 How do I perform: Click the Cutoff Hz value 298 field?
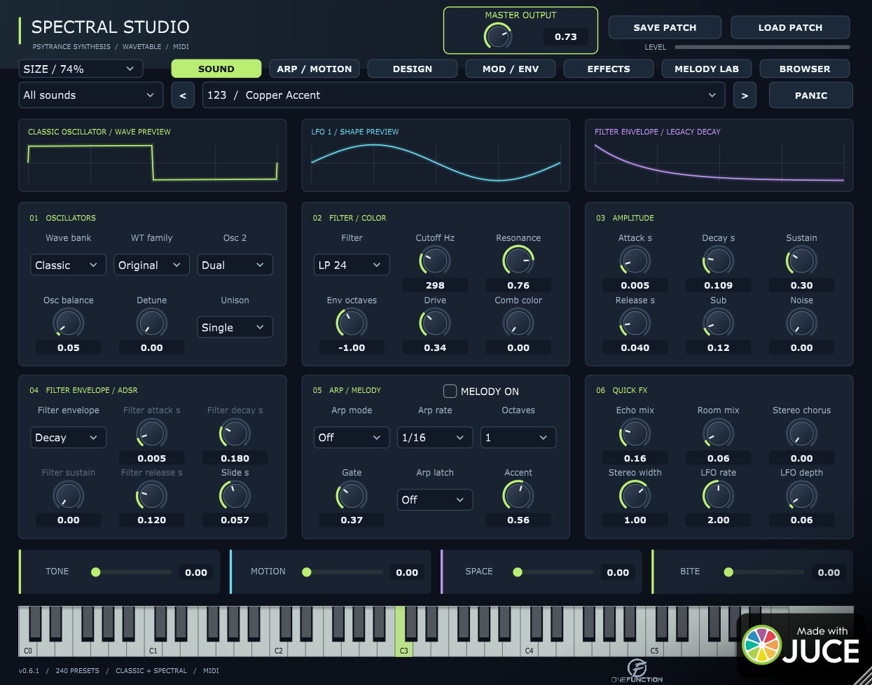(x=435, y=285)
